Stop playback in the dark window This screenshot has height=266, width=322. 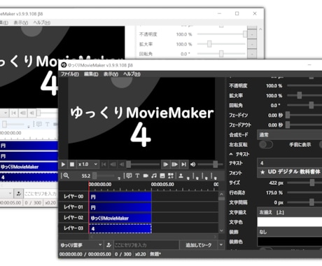click(x=72, y=164)
